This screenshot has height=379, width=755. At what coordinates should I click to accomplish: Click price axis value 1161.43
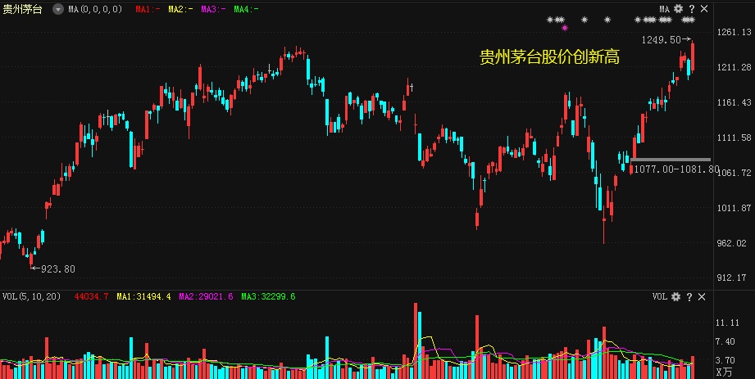pyautogui.click(x=734, y=102)
